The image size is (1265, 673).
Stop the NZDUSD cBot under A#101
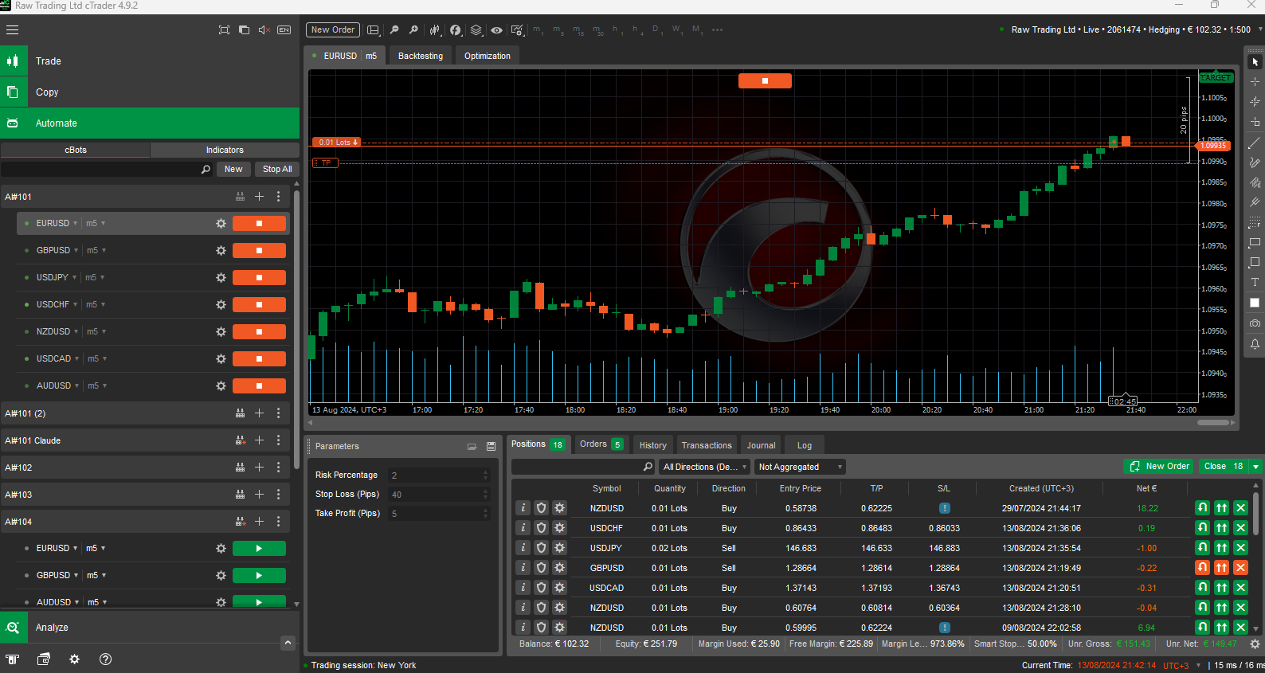click(x=259, y=332)
